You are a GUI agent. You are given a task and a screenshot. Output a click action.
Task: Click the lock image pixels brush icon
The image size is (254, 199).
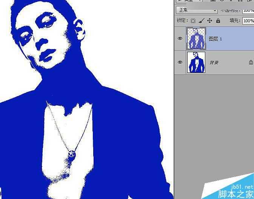(202, 21)
